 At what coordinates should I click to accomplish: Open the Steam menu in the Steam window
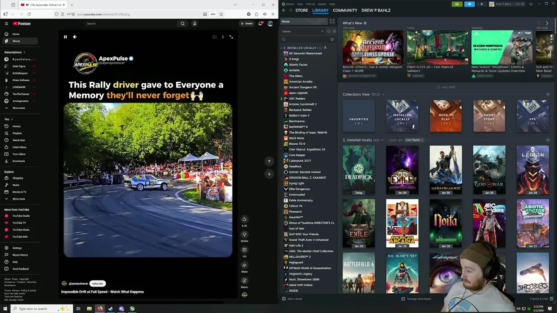pos(290,4)
